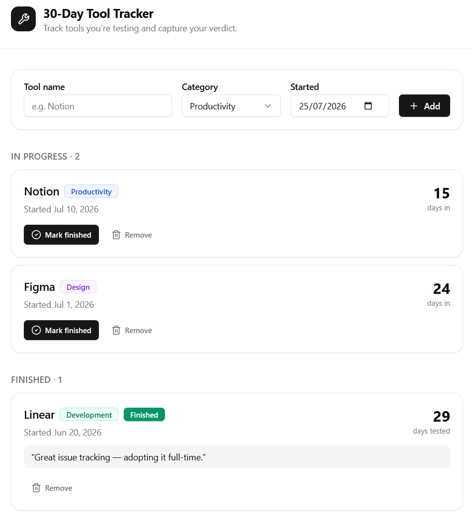Select the Notion card title
Viewport: 472px width, 532px height.
[x=42, y=191]
